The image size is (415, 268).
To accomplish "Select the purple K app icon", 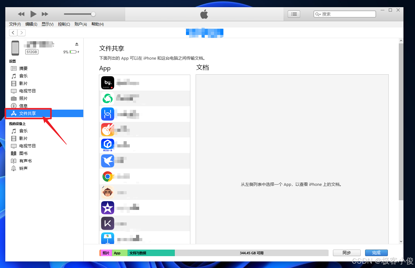I will point(108,223).
